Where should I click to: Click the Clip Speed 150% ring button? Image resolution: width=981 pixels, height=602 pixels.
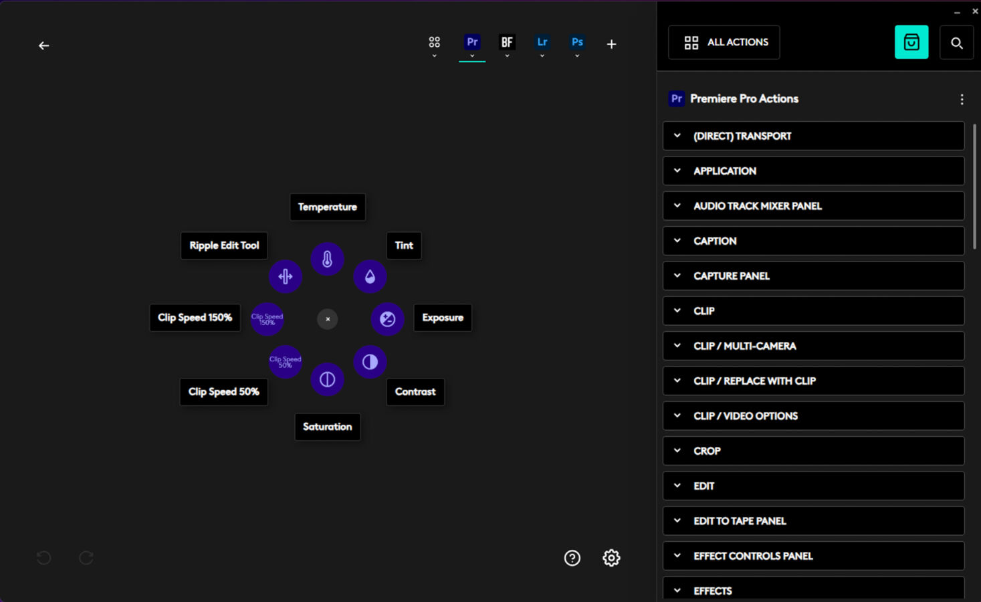[x=267, y=319]
